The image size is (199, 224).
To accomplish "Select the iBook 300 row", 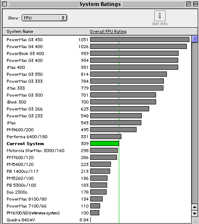I will pyautogui.click(x=97, y=102).
